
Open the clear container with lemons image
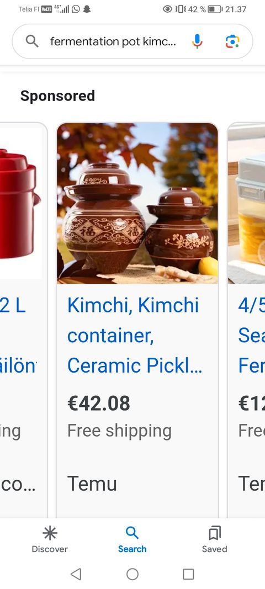click(x=247, y=203)
